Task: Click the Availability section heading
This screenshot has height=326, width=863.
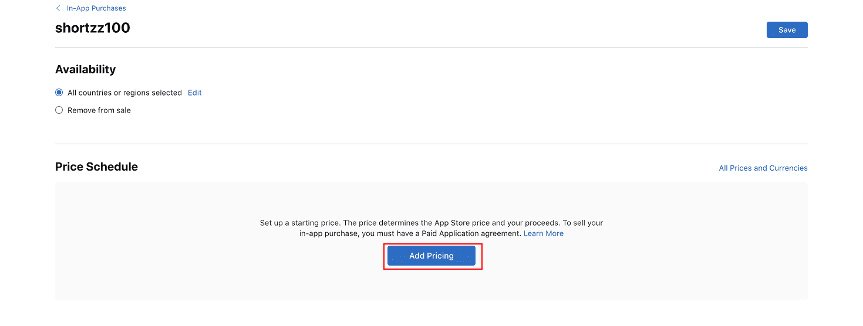Action: pyautogui.click(x=85, y=69)
